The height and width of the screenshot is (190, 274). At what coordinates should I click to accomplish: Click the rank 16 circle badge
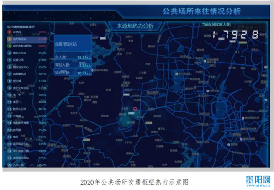9,137
